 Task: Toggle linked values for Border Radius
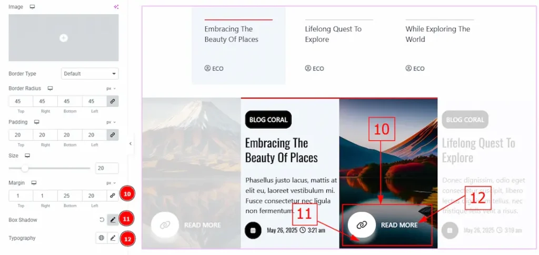tap(112, 101)
